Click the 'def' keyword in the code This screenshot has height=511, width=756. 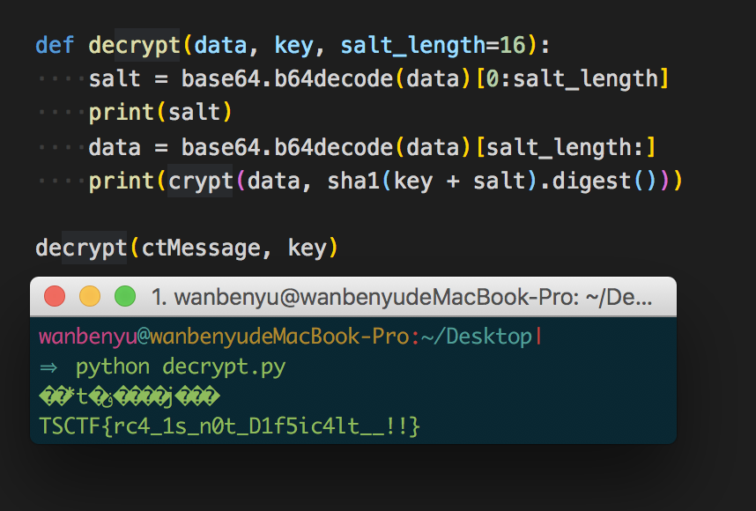[56, 45]
